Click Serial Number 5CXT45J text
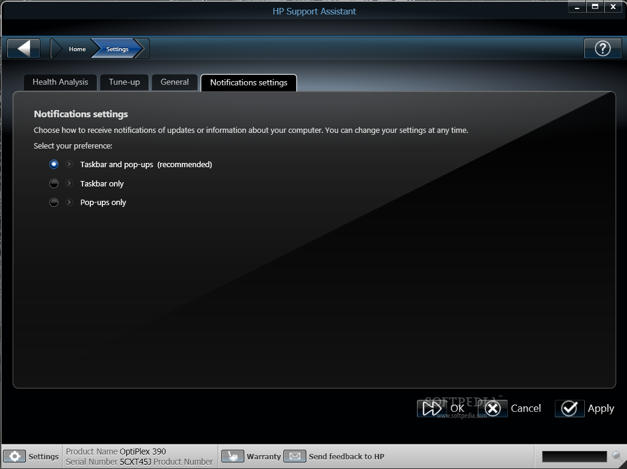 tap(108, 462)
